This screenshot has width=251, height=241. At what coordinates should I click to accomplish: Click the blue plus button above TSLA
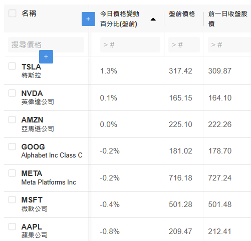click(46, 56)
